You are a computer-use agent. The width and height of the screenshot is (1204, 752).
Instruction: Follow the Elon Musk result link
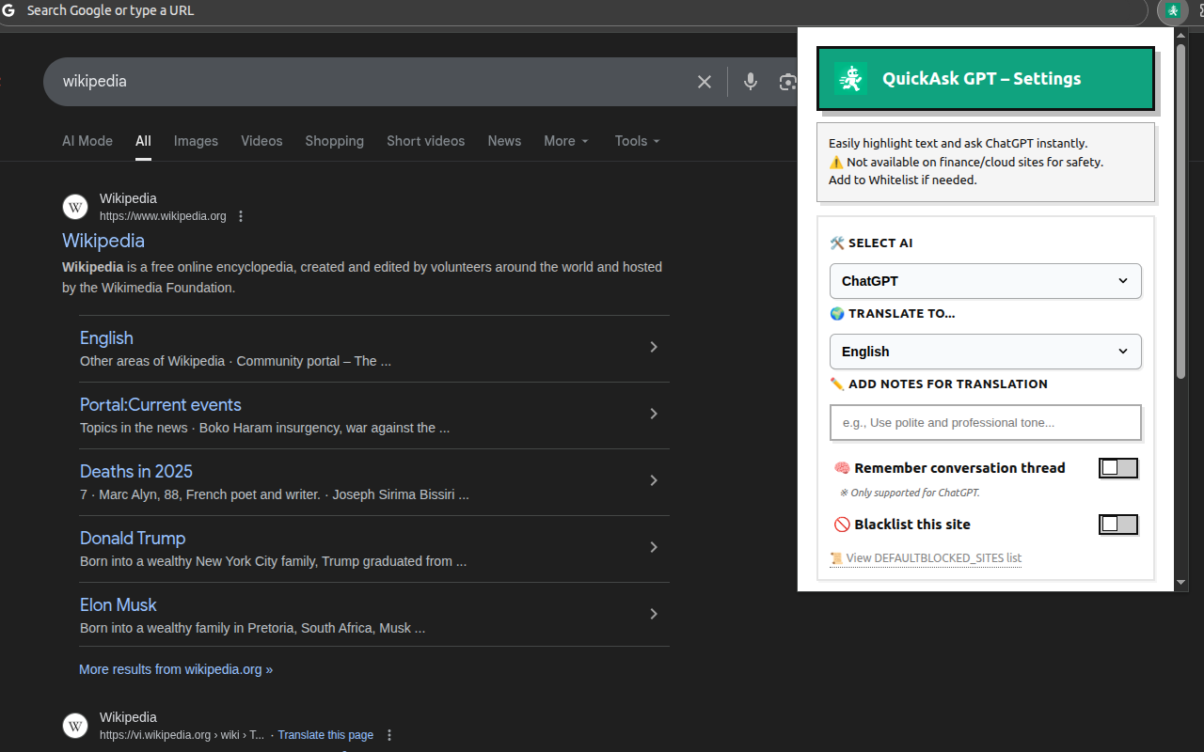pyautogui.click(x=118, y=604)
